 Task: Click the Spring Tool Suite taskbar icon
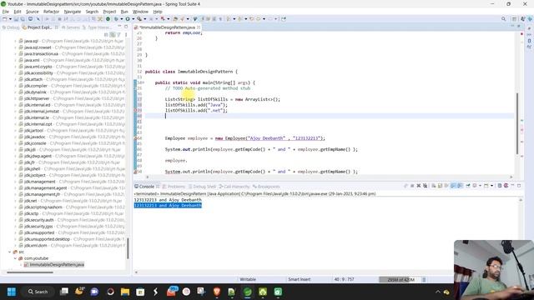pos(248,292)
